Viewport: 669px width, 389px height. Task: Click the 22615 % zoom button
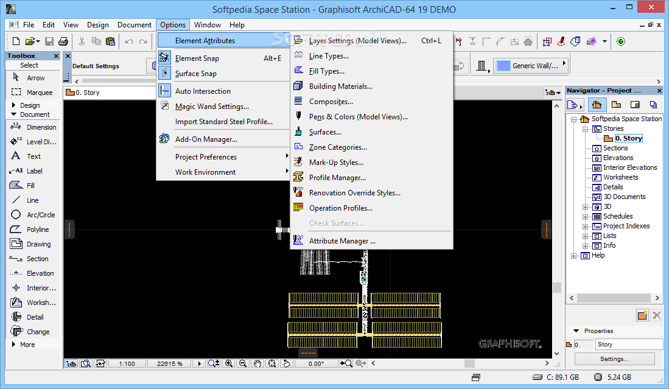tap(169, 364)
